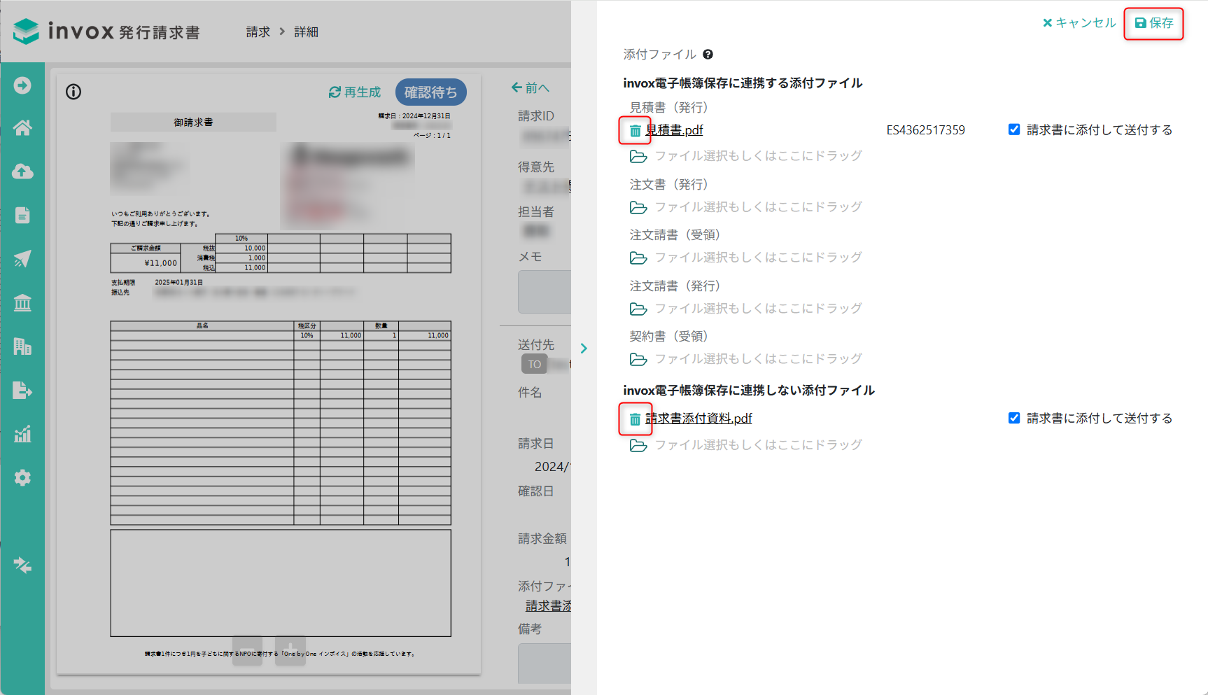Click folder icon under 注文書（発行）
This screenshot has height=695, width=1208.
(x=638, y=207)
